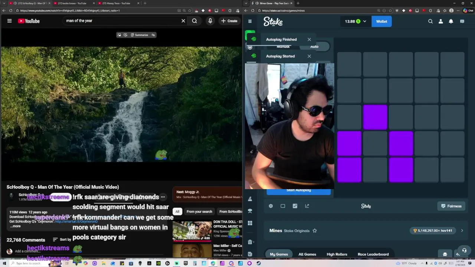The width and height of the screenshot is (475, 267).
Task: Reload the Stake browser page
Action: [x=253, y=10]
